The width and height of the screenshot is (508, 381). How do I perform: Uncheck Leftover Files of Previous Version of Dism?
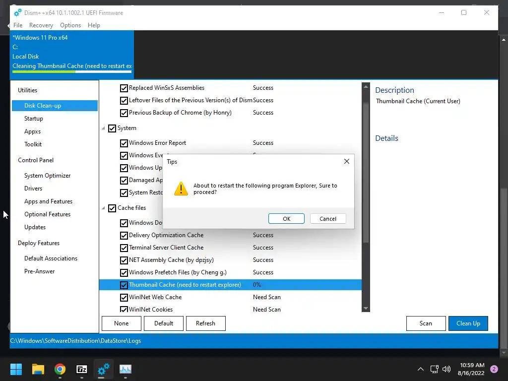point(124,100)
